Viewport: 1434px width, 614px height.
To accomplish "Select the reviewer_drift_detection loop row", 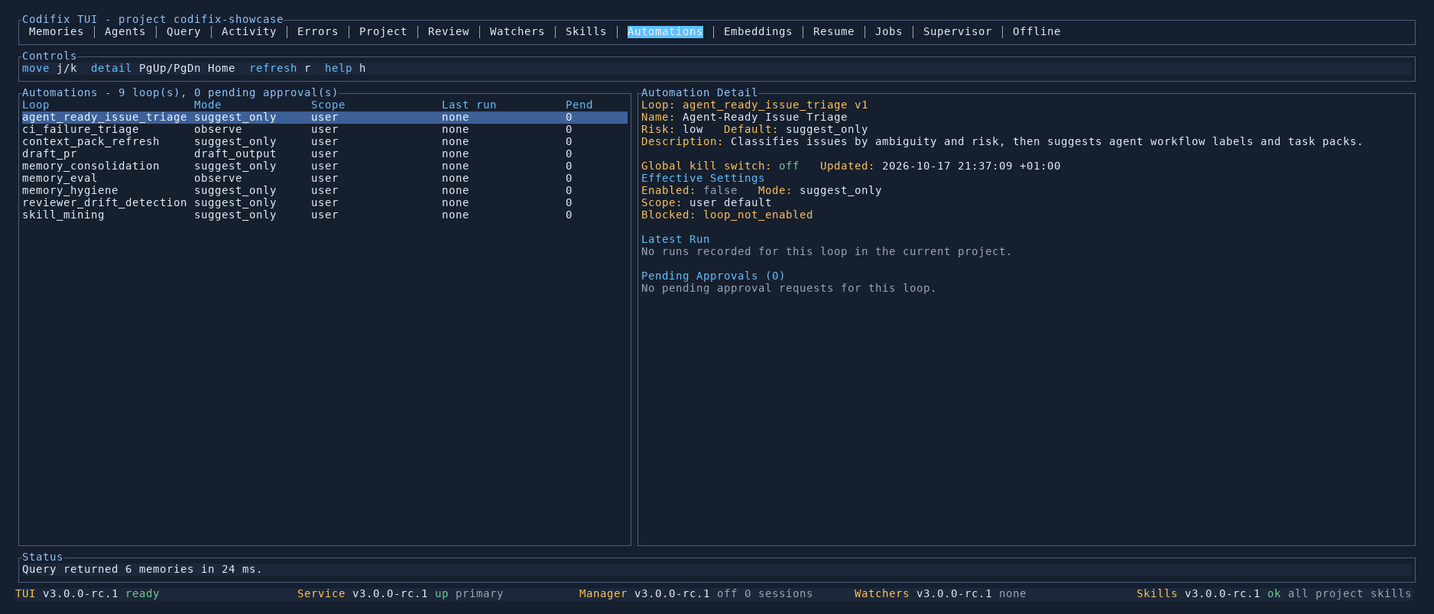I will click(x=325, y=202).
